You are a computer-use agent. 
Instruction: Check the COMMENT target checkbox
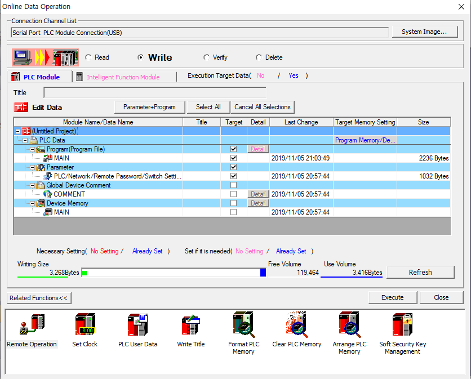click(233, 194)
